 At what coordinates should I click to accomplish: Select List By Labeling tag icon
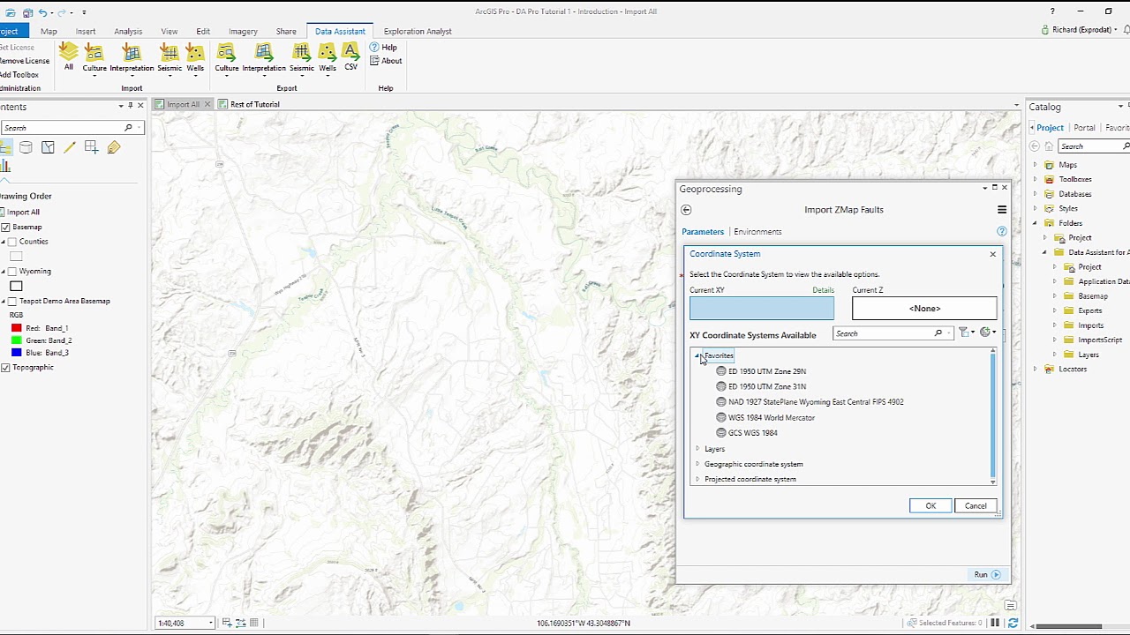pos(114,147)
